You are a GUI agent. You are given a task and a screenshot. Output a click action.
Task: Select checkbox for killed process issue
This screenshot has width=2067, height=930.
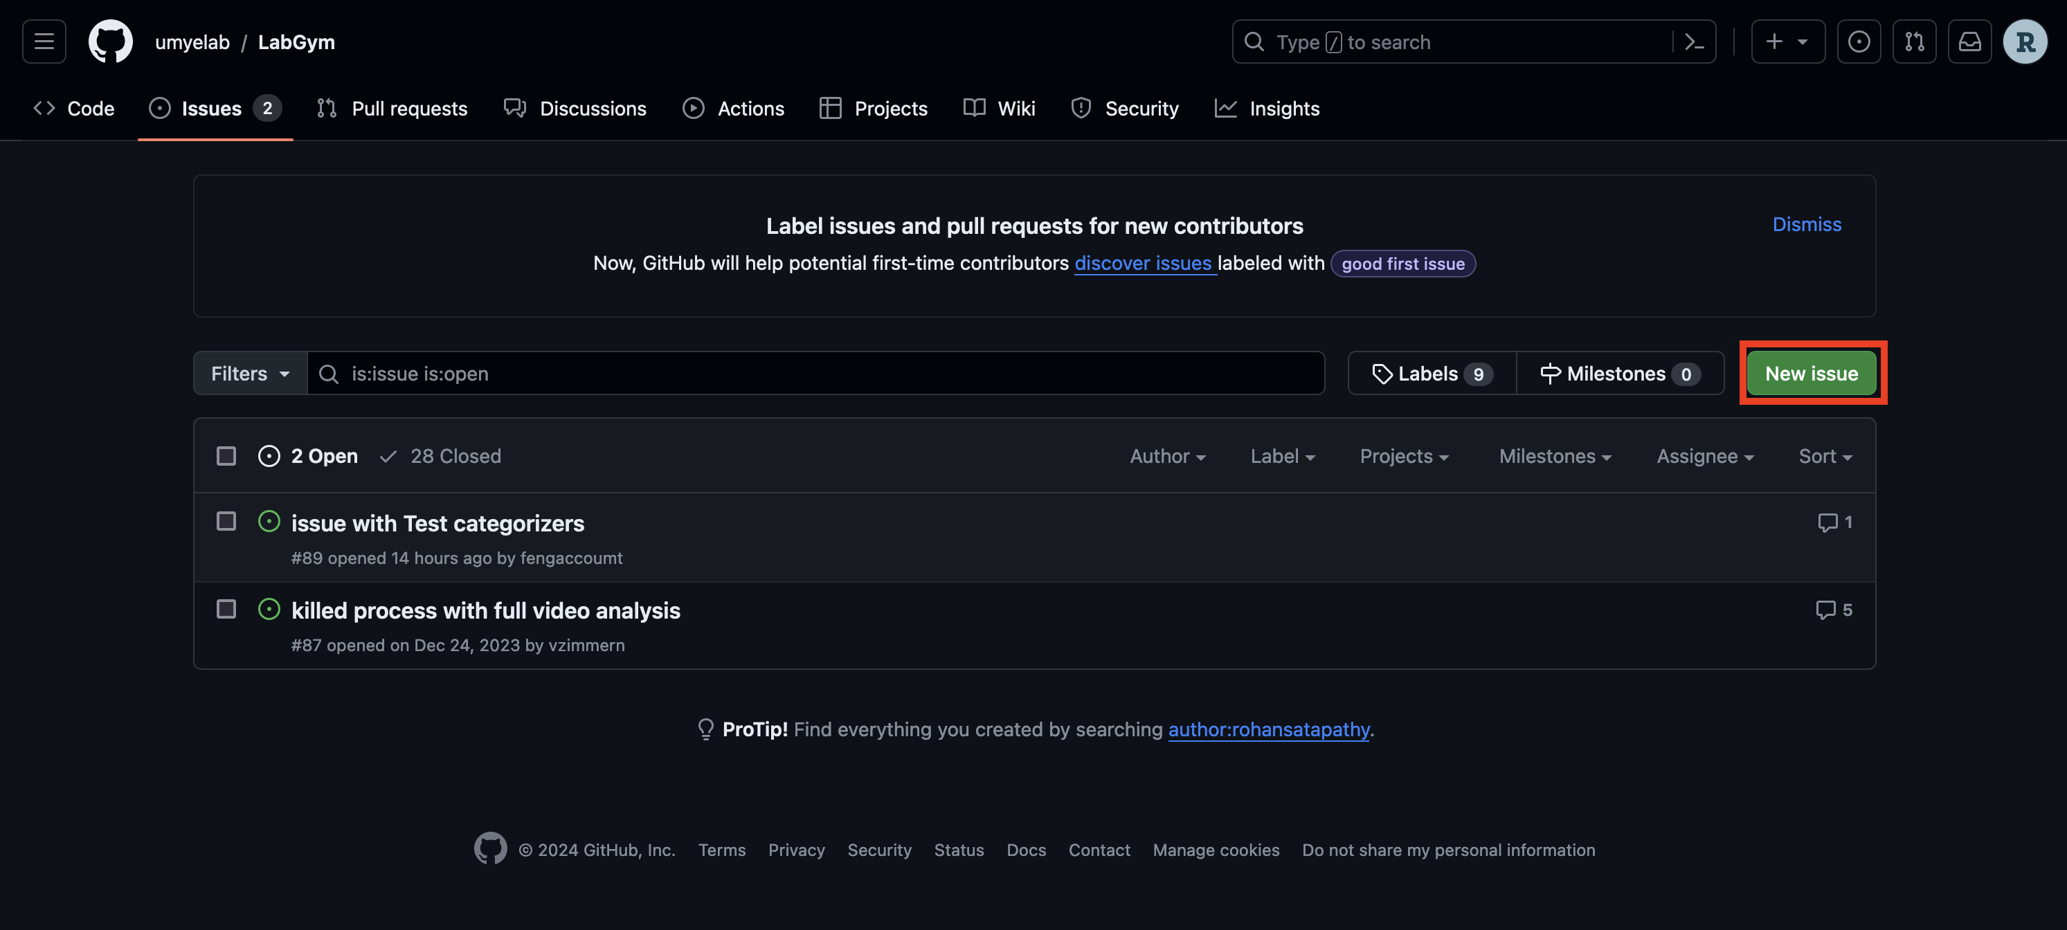click(x=226, y=609)
